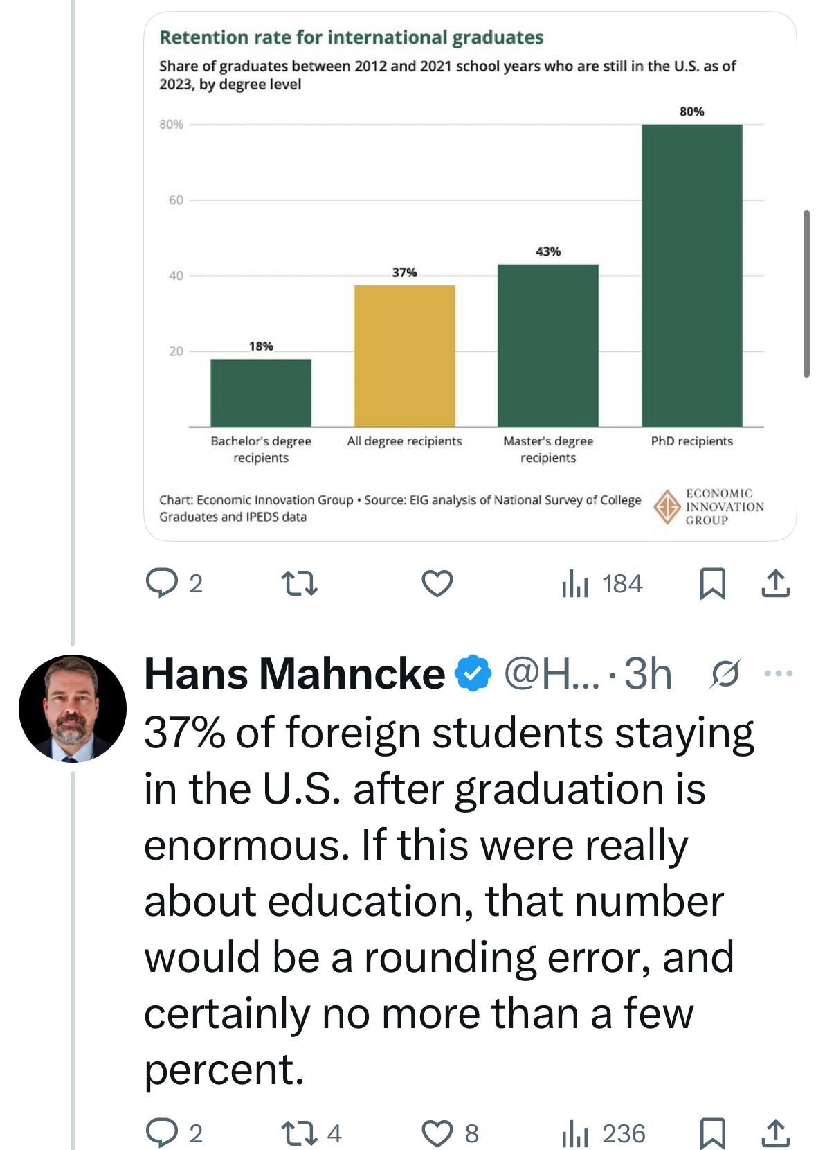Bookmark the retention rate chart tweet

712,584
